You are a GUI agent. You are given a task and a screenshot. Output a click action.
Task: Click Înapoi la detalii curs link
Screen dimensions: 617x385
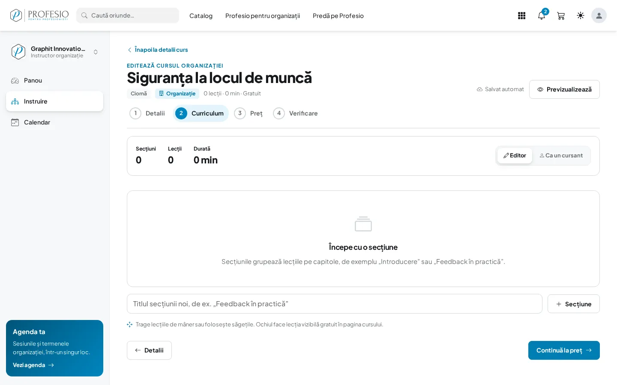(x=158, y=50)
